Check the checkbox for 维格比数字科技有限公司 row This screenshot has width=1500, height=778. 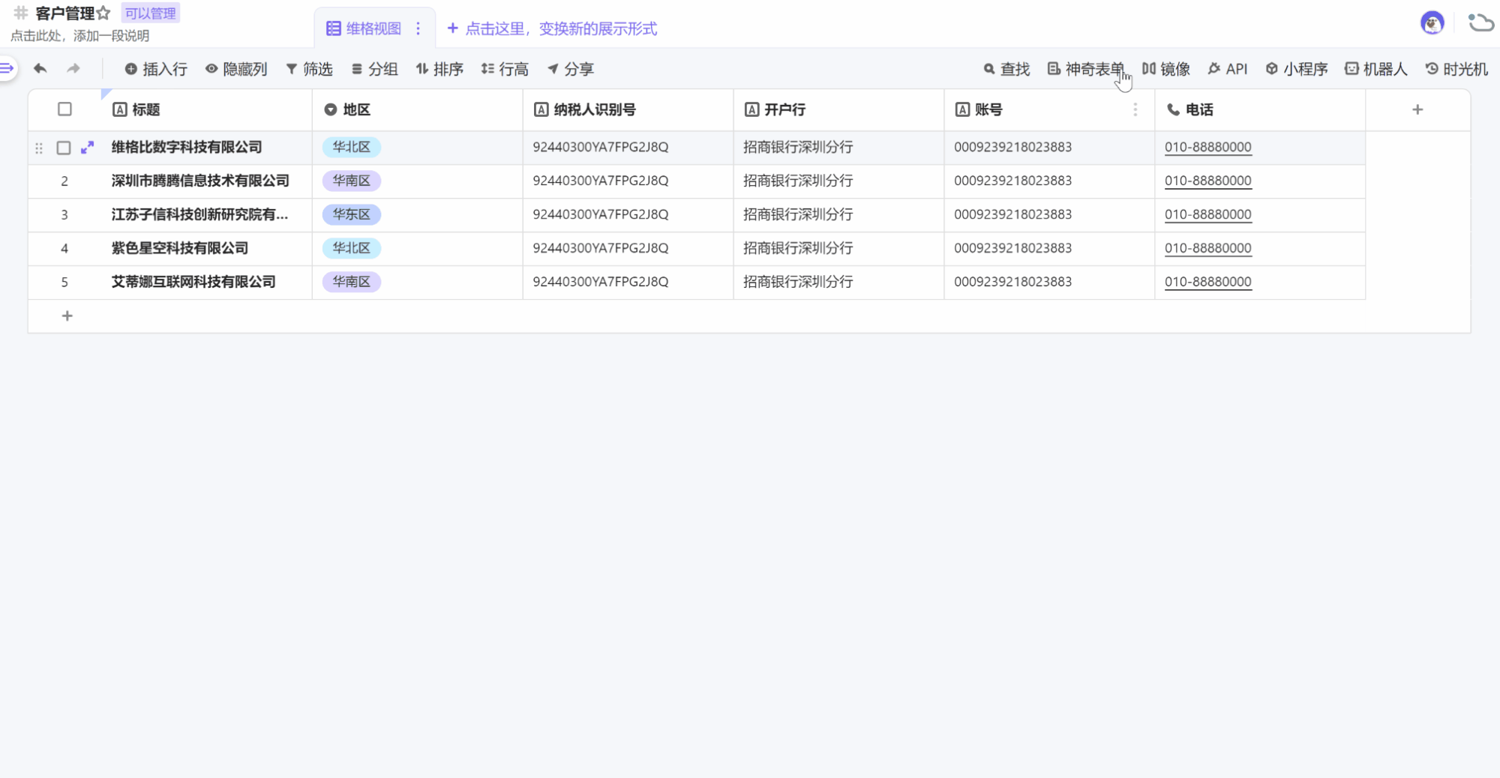64,148
